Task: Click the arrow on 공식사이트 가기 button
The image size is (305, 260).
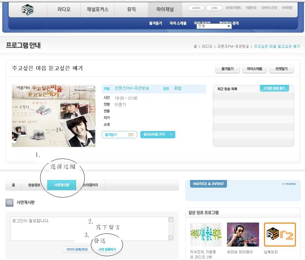Action: pos(170,135)
